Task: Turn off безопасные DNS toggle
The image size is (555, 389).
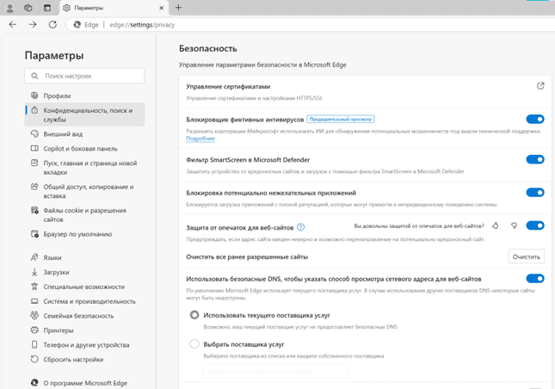Action: point(534,279)
